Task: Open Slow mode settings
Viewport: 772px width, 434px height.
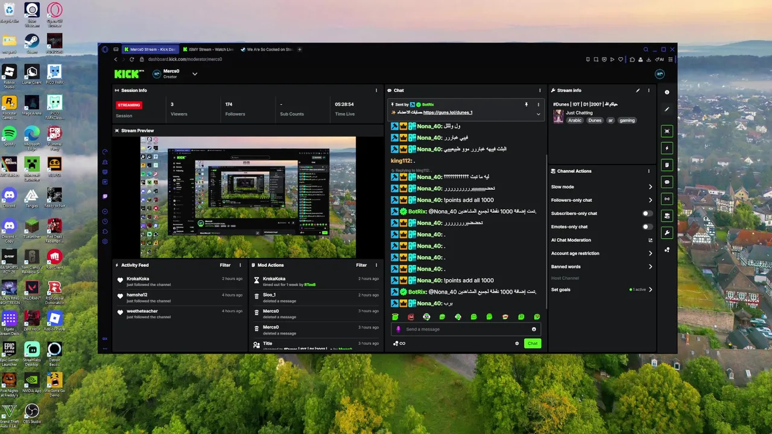Action: pyautogui.click(x=602, y=187)
